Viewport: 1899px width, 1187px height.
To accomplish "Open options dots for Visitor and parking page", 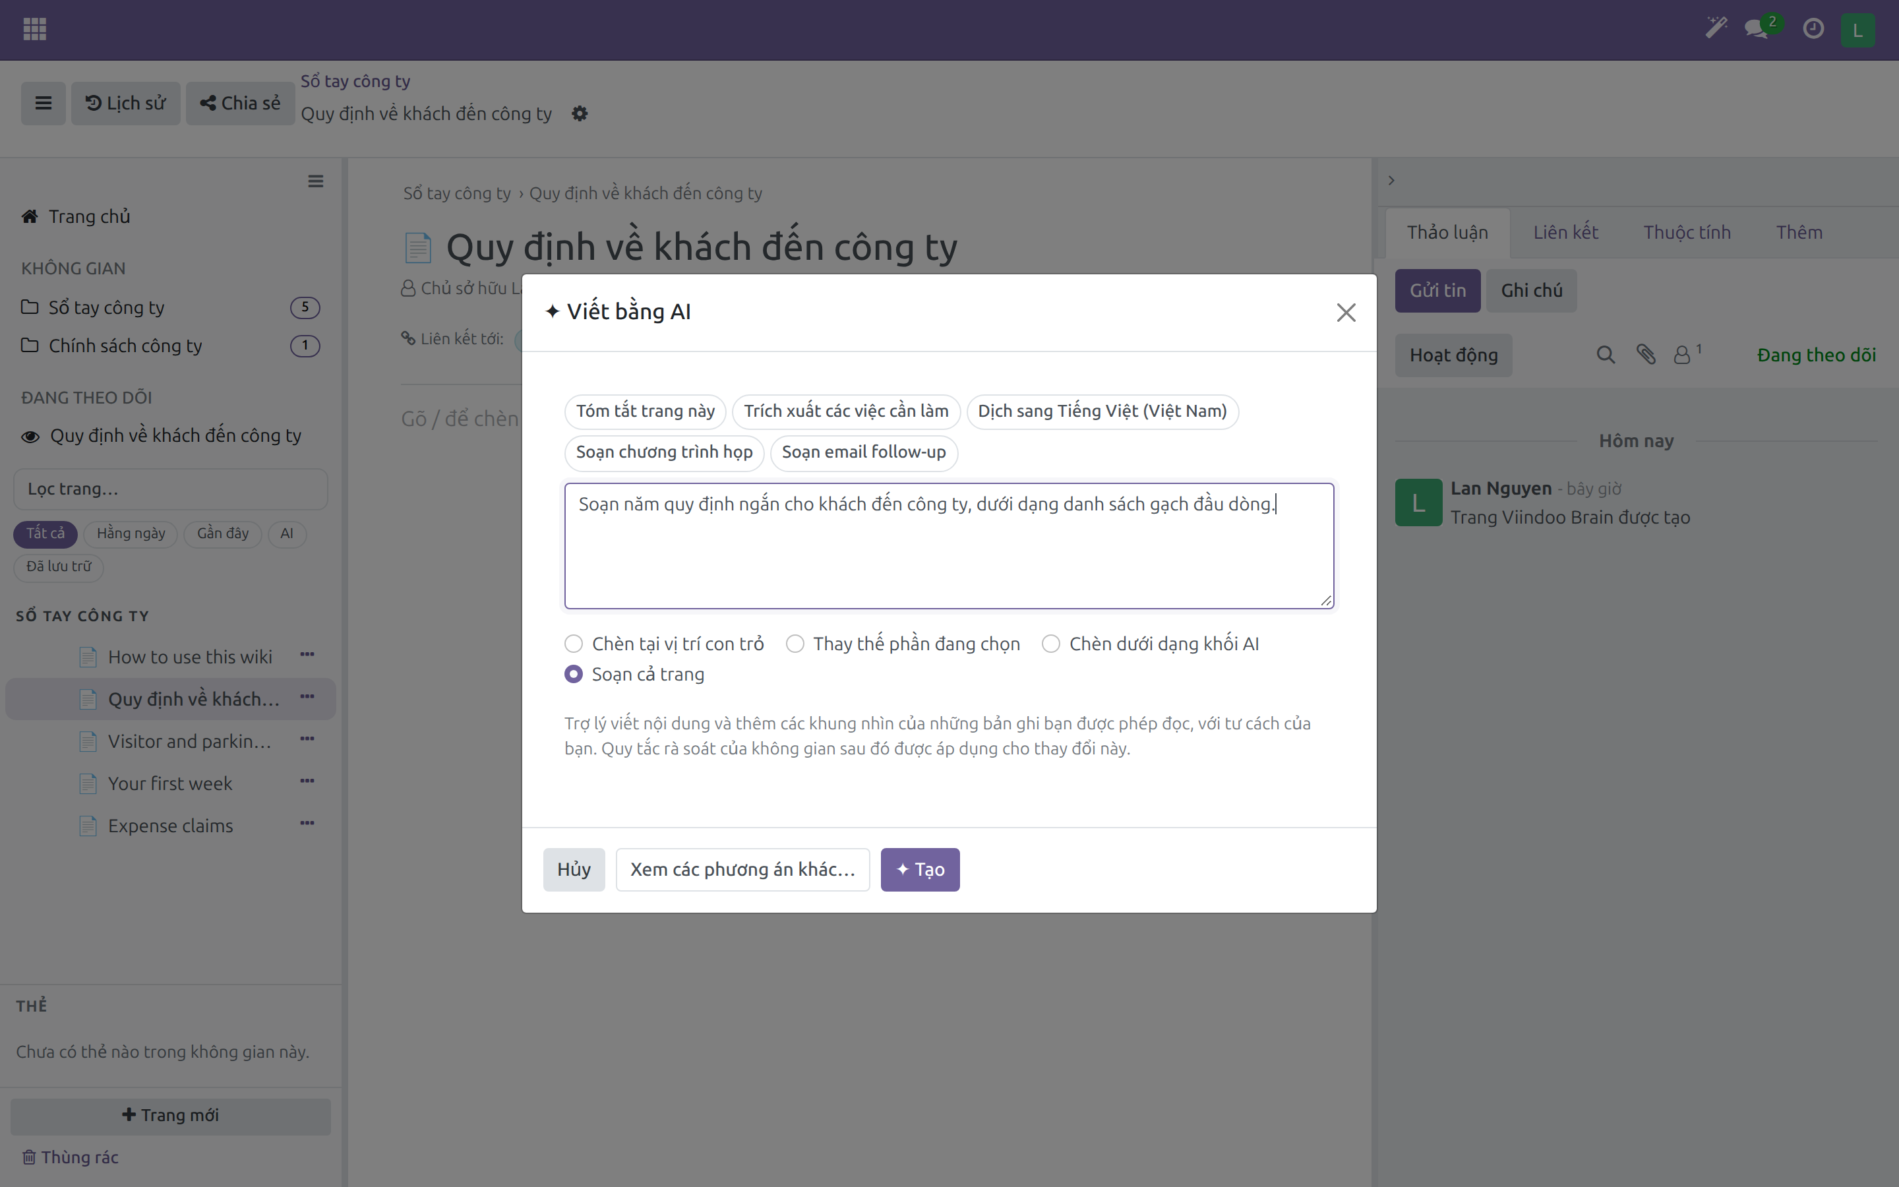I will 308,739.
